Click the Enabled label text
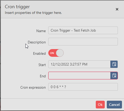124x111 pixels. click(x=39, y=53)
